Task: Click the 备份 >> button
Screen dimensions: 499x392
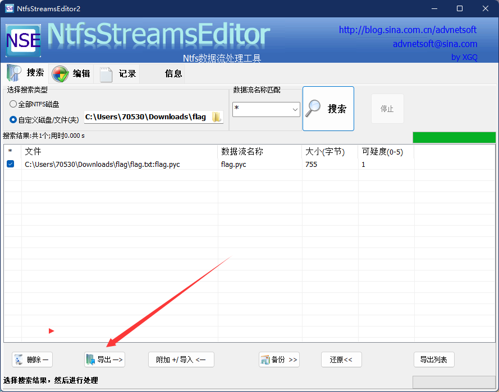Action: pyautogui.click(x=279, y=360)
